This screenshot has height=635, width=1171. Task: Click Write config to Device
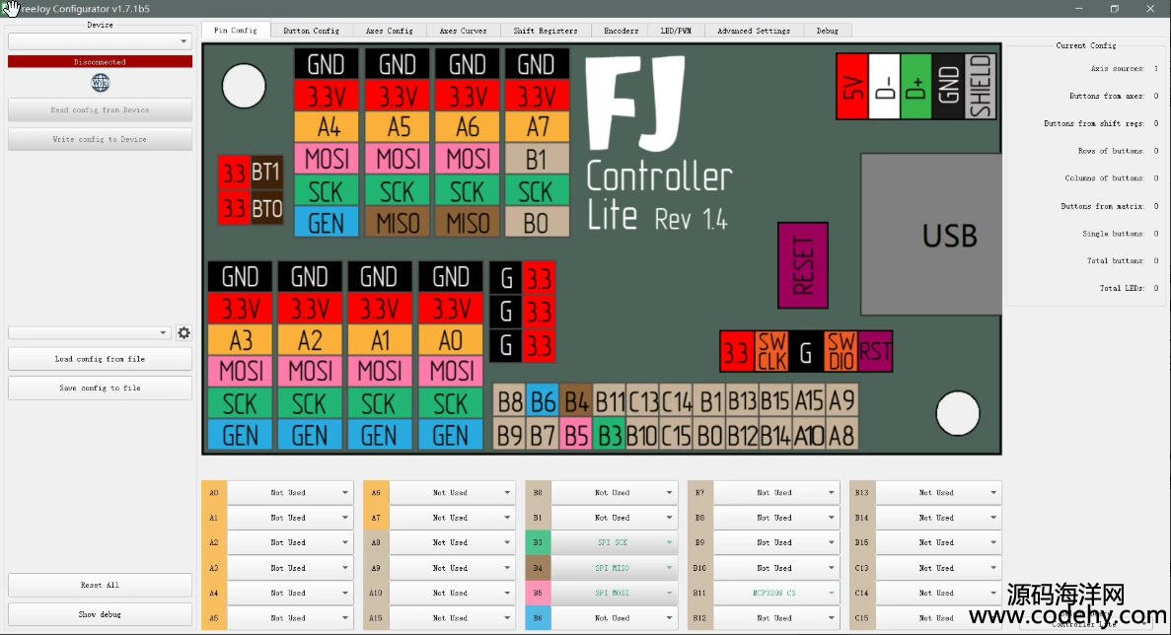point(100,139)
